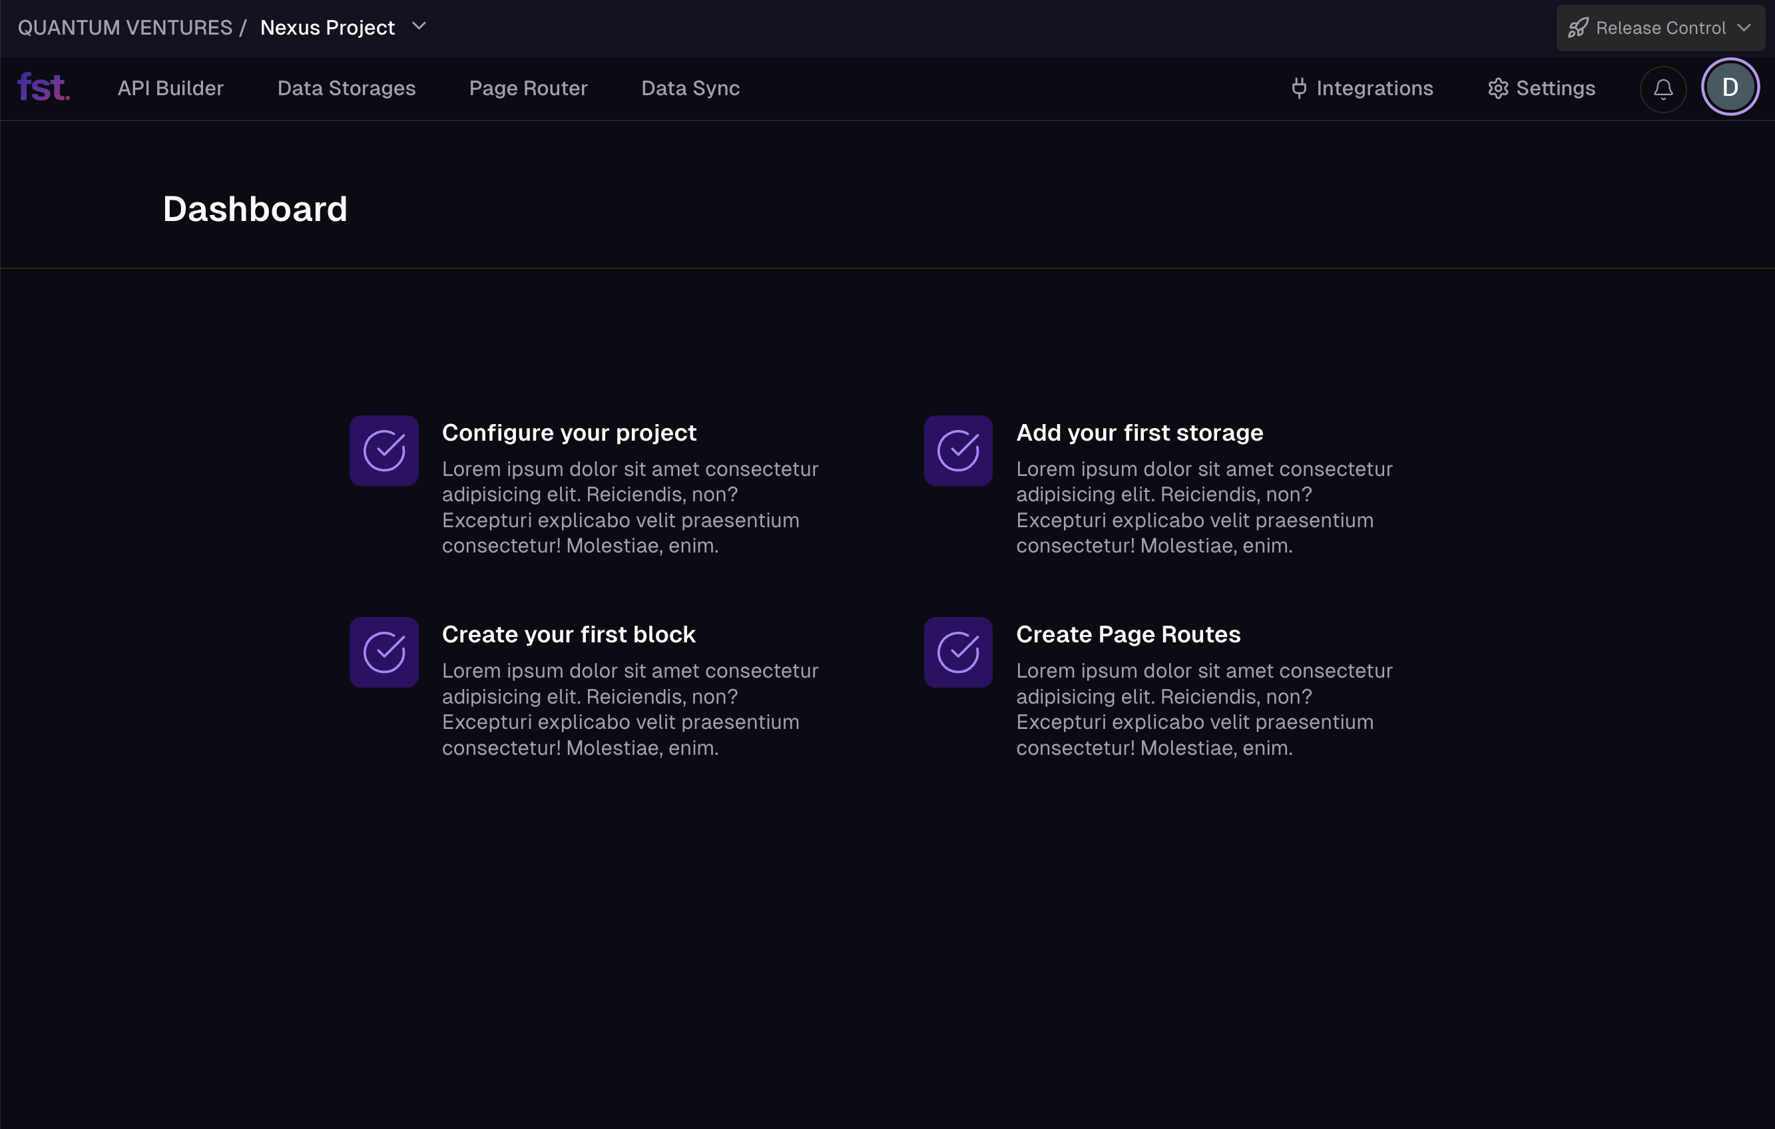Select the check icon on Create Page Routes

(x=957, y=652)
